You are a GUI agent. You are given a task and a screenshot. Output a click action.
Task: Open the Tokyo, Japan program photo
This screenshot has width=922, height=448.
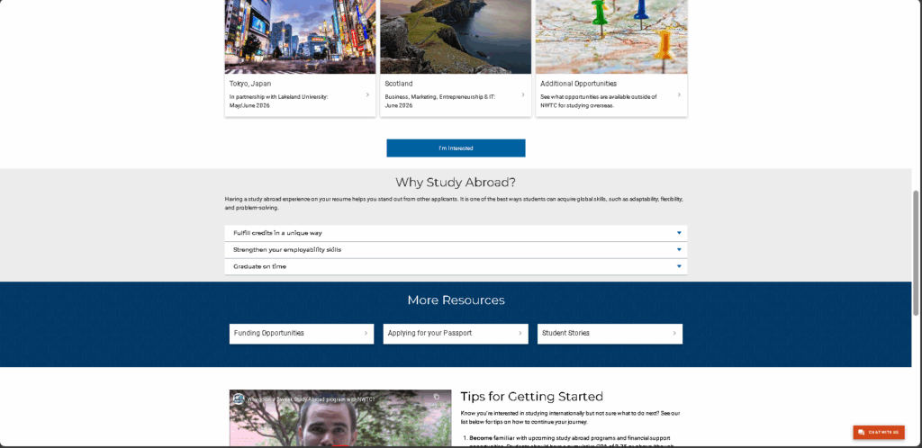300,36
